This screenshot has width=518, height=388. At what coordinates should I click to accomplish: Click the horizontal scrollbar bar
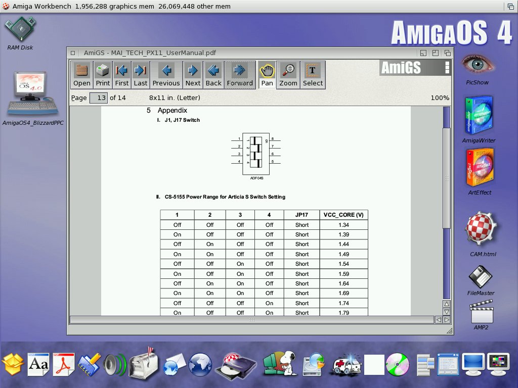pyautogui.click(x=252, y=320)
